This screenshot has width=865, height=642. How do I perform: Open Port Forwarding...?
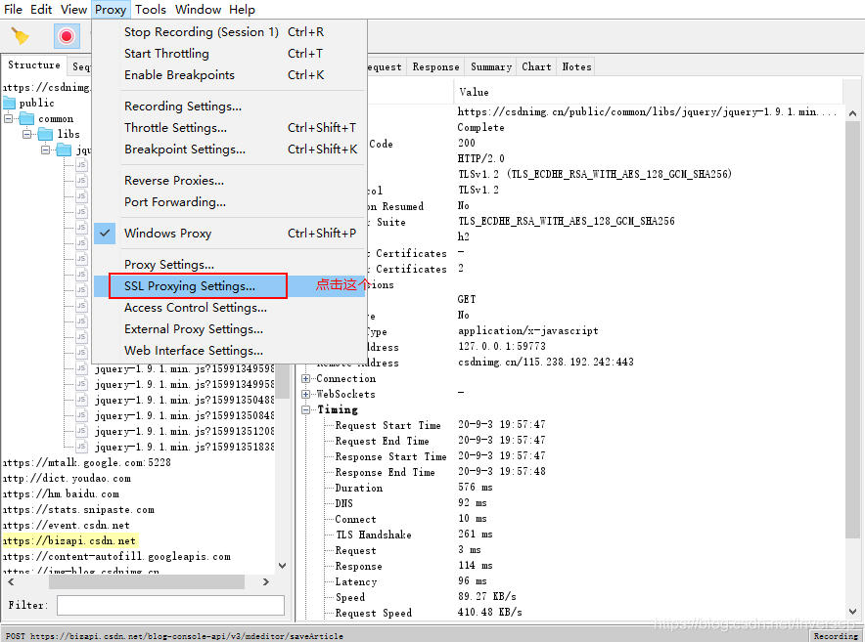coord(229,202)
